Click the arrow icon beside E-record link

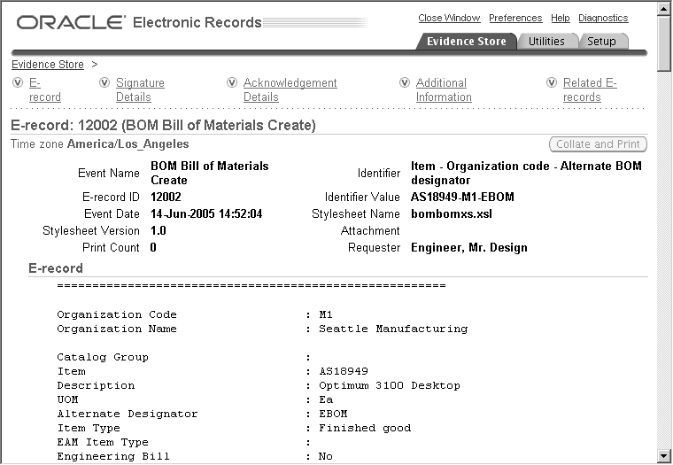(x=18, y=82)
